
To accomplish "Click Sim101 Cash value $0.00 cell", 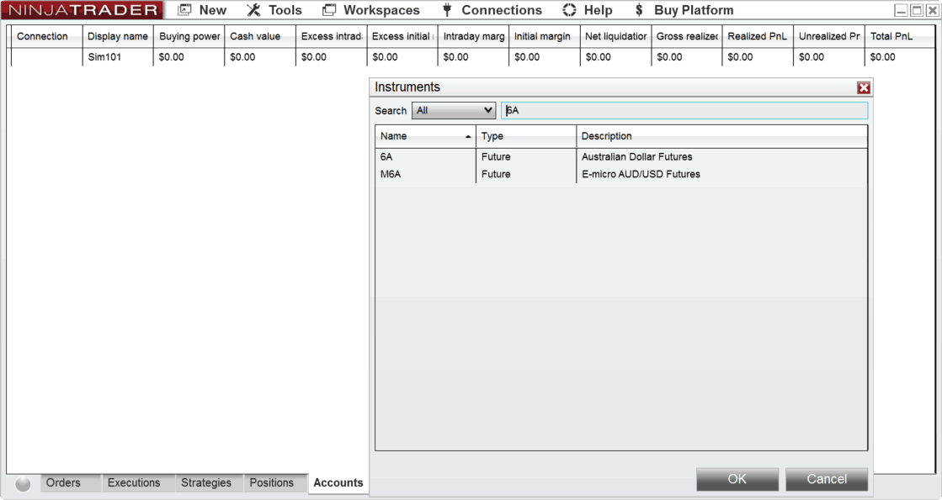I will pyautogui.click(x=260, y=57).
